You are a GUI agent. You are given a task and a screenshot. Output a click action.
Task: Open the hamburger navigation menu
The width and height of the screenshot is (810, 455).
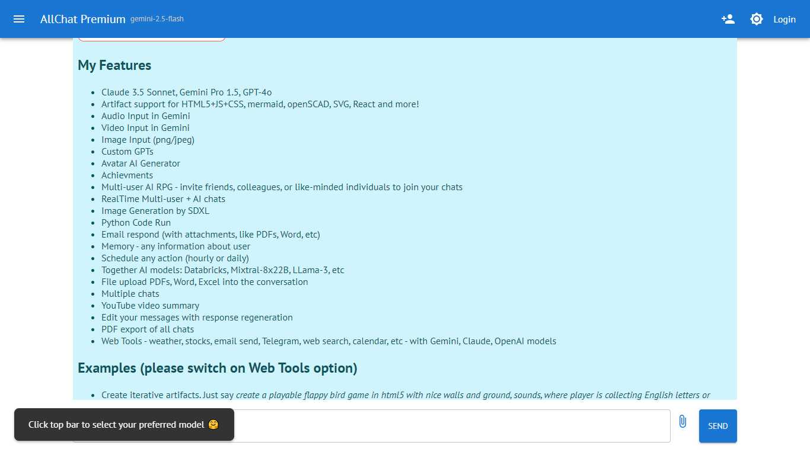(19, 19)
